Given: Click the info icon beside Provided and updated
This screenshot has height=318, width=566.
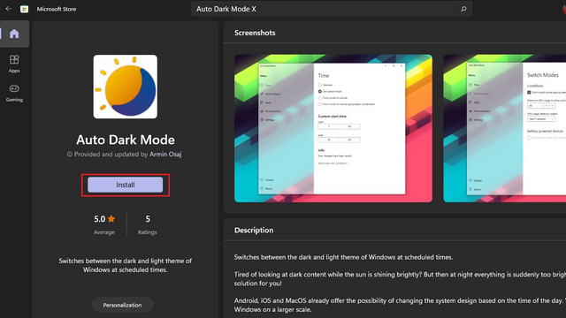Looking at the screenshot, I should coord(70,155).
